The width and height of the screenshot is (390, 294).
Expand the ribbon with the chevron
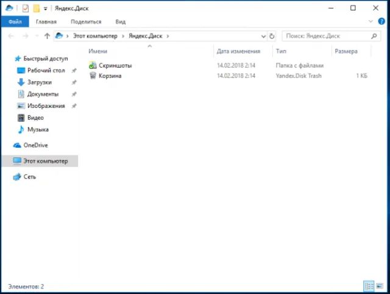tap(370, 21)
